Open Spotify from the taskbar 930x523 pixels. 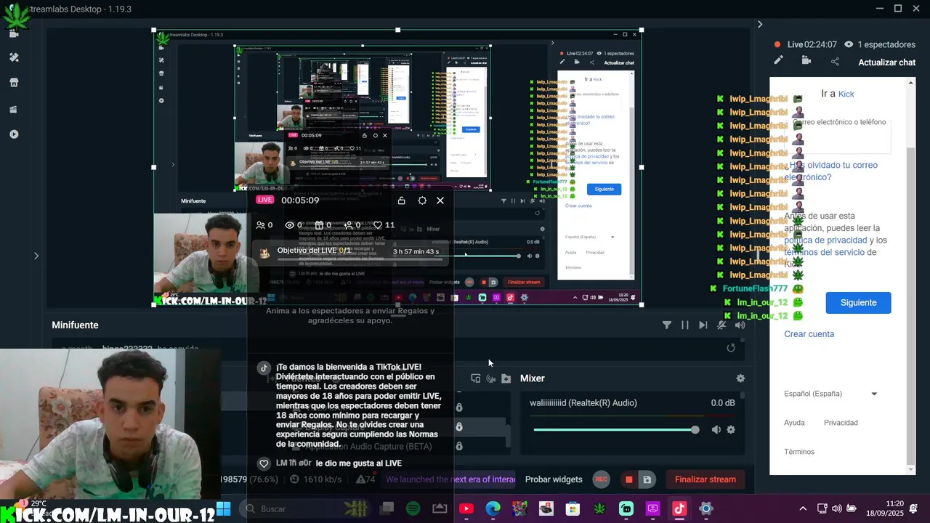click(413, 508)
